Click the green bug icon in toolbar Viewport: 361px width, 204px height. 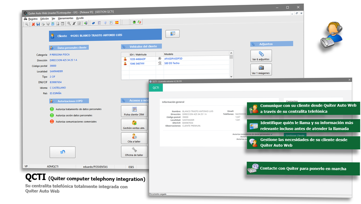point(134,22)
